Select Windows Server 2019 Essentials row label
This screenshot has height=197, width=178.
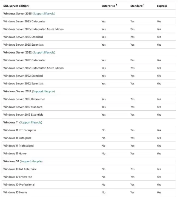click(x=23, y=114)
